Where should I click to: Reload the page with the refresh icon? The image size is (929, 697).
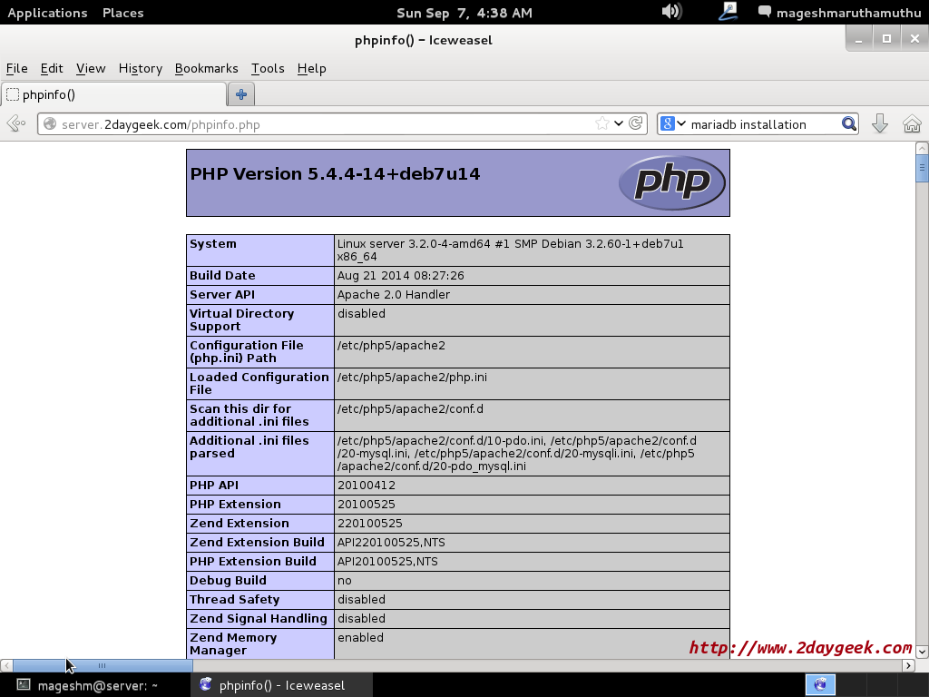coord(636,123)
